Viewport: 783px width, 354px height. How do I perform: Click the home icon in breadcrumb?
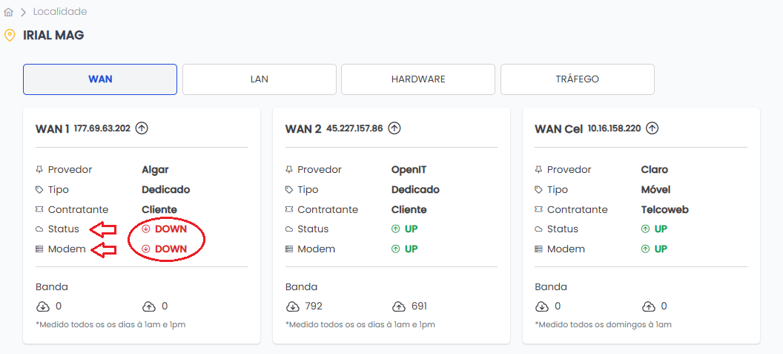9,12
